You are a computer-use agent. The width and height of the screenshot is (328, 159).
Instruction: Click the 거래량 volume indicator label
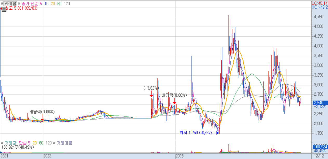click(x=10, y=143)
